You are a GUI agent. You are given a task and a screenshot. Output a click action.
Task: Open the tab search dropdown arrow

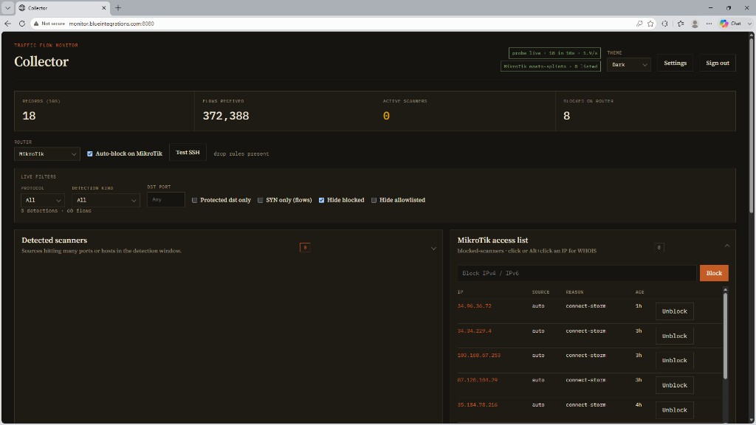click(x=7, y=7)
